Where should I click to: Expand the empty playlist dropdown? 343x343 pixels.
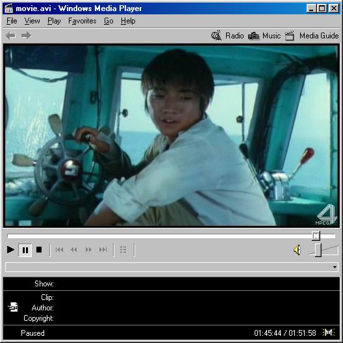point(171,267)
